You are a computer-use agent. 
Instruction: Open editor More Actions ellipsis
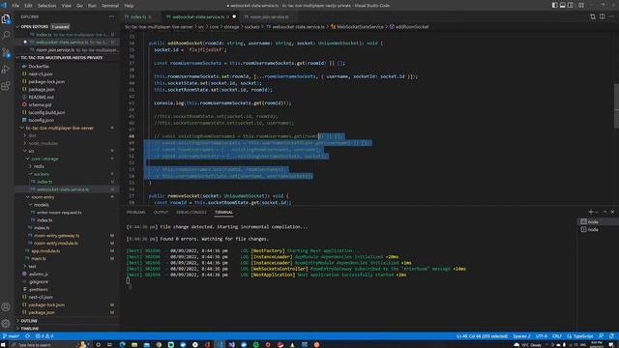click(x=611, y=16)
